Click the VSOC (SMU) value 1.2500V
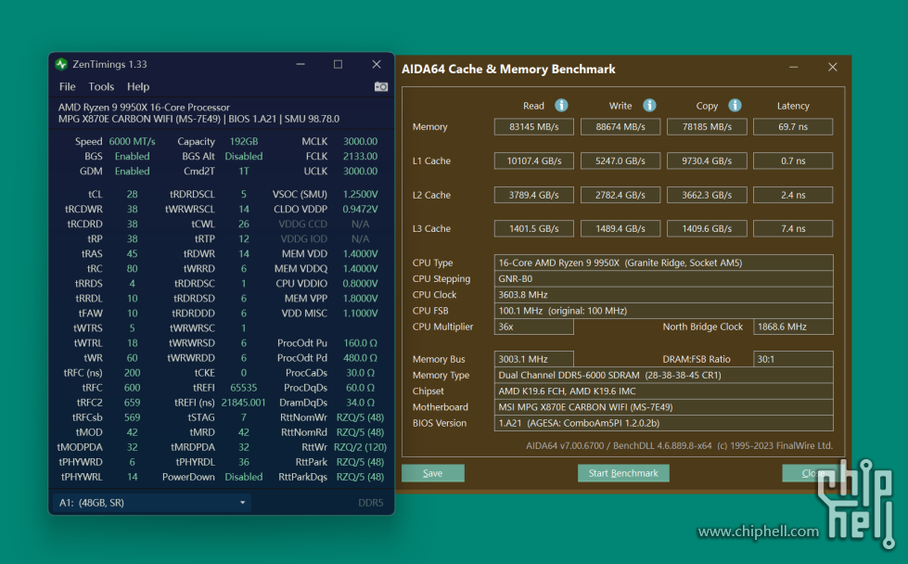908x564 pixels. point(360,194)
